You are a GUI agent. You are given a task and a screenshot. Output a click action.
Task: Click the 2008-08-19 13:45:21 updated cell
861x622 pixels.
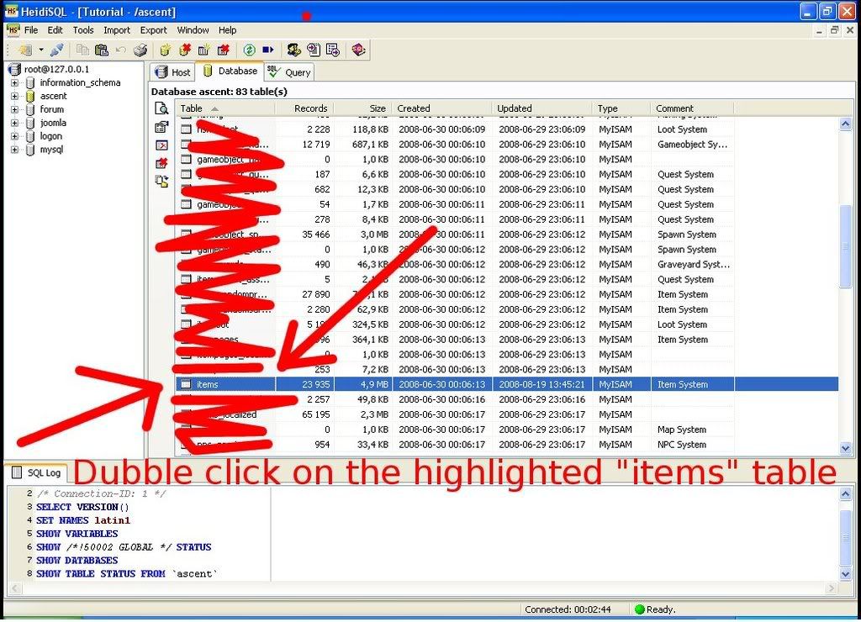click(542, 384)
